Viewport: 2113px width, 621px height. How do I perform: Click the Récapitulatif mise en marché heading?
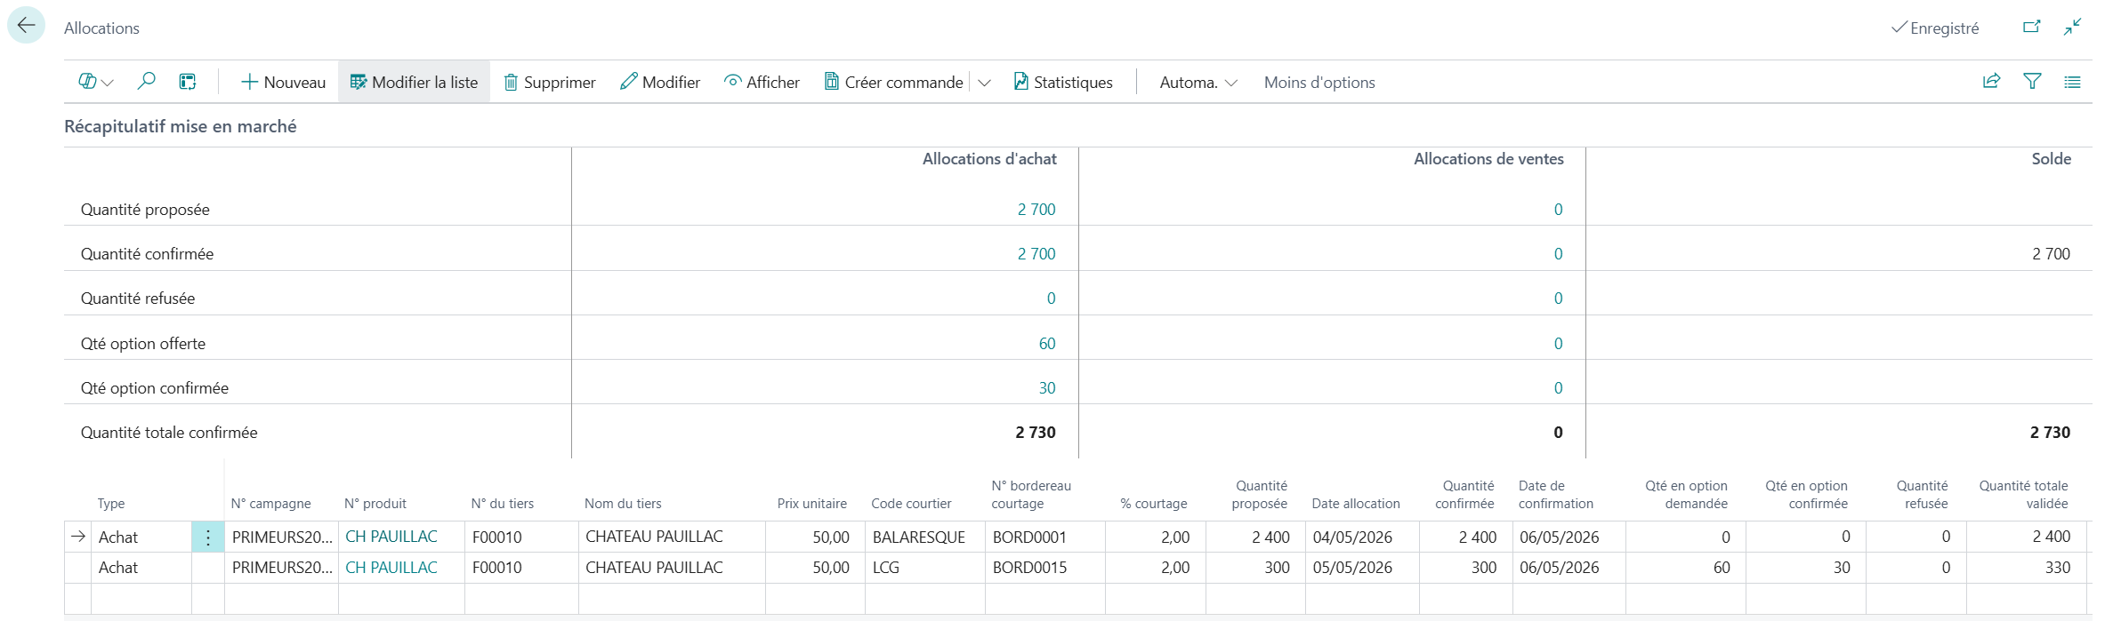[x=181, y=126]
